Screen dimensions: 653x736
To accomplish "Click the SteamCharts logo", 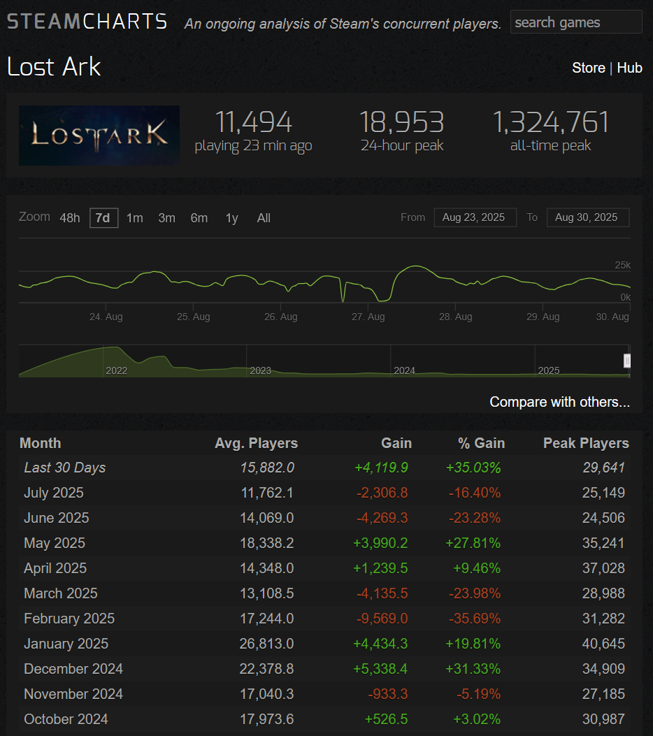I will [87, 22].
